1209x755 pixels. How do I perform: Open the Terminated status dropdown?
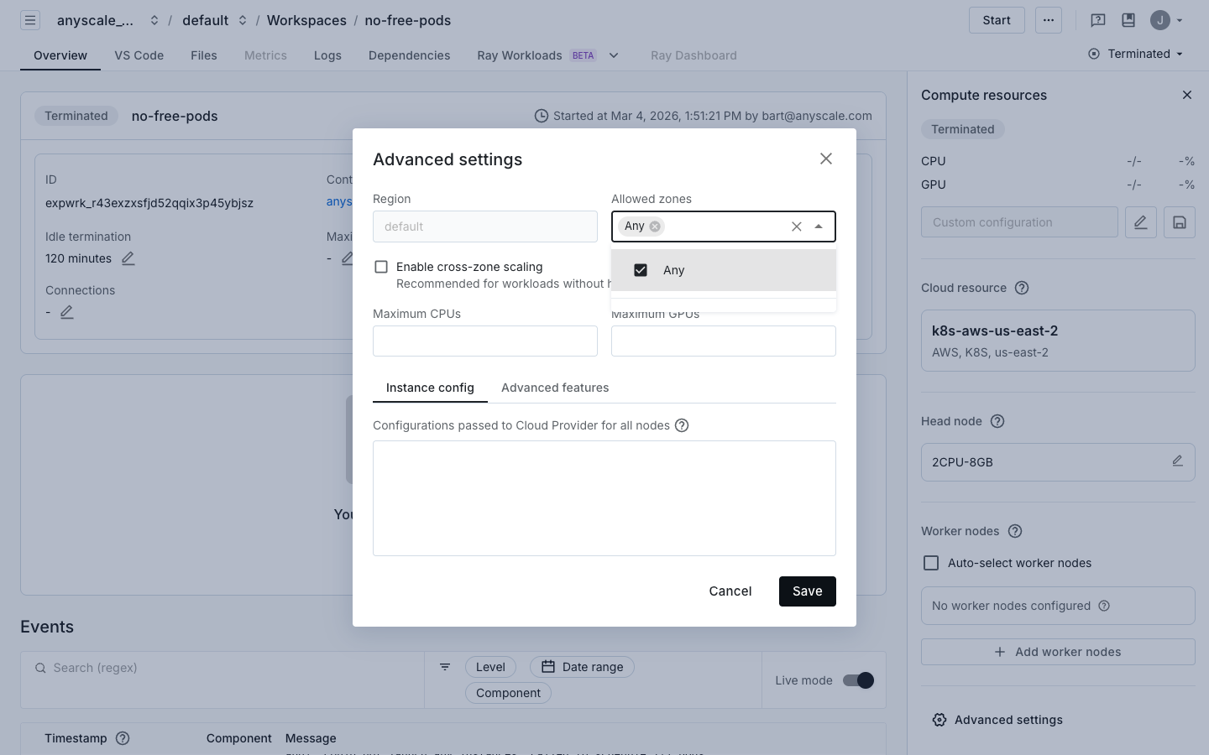[1136, 54]
